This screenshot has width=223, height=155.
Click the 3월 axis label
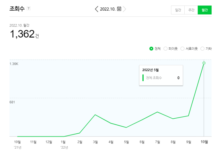[95, 142]
